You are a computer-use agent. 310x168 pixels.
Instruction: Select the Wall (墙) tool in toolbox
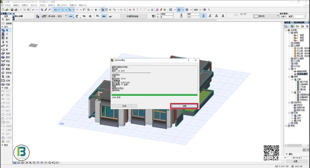coord(7,30)
